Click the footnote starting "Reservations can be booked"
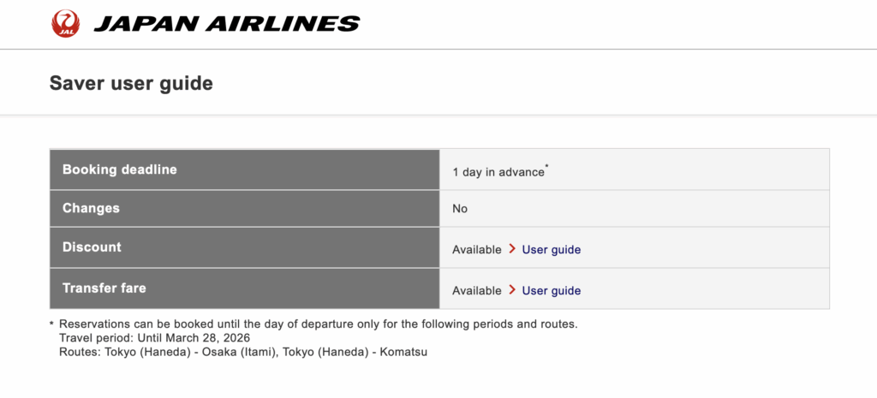 point(318,324)
